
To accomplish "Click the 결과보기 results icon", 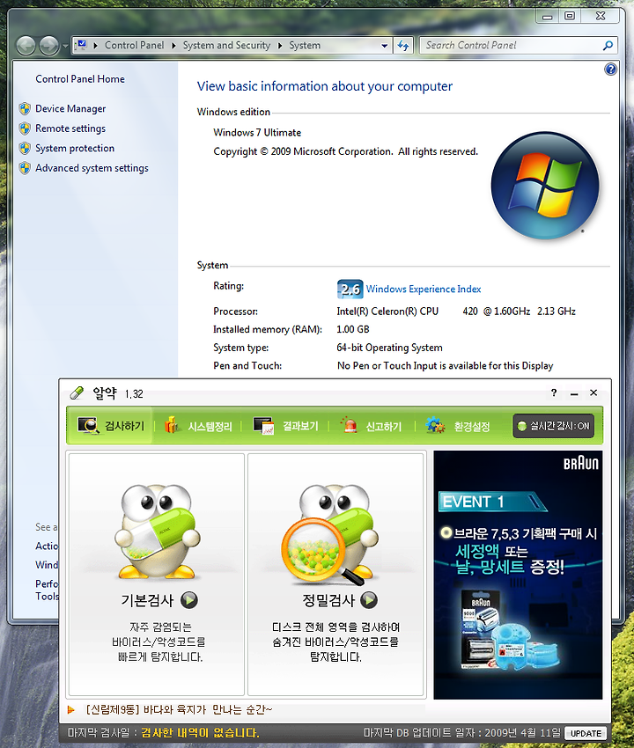I will pyautogui.click(x=263, y=425).
